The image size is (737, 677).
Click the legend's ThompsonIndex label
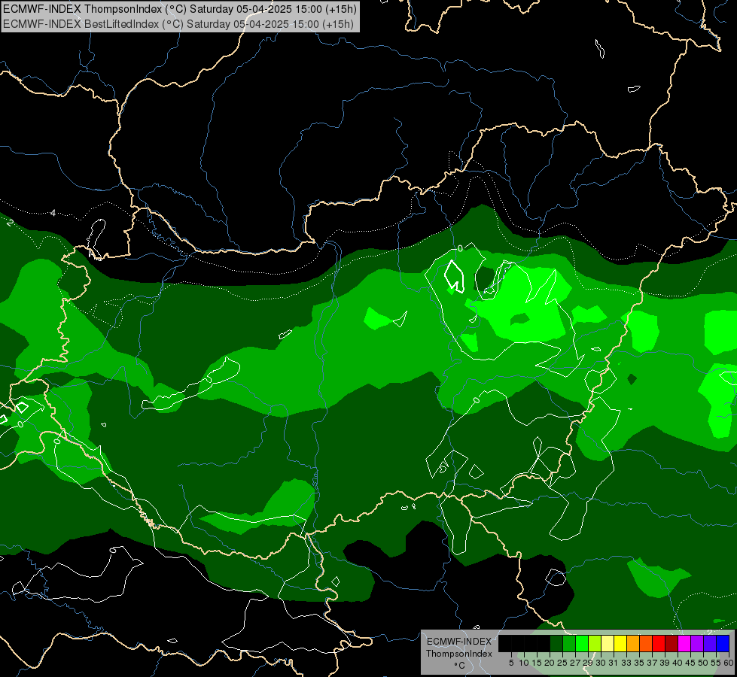(459, 654)
